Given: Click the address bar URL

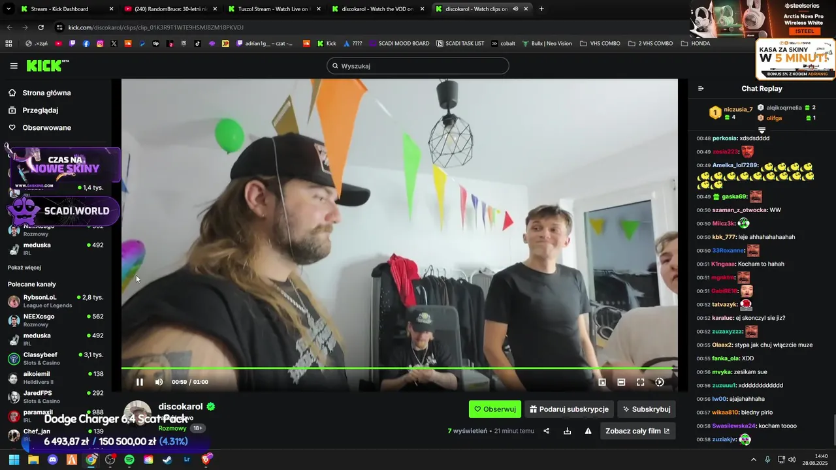Looking at the screenshot, I should [155, 27].
